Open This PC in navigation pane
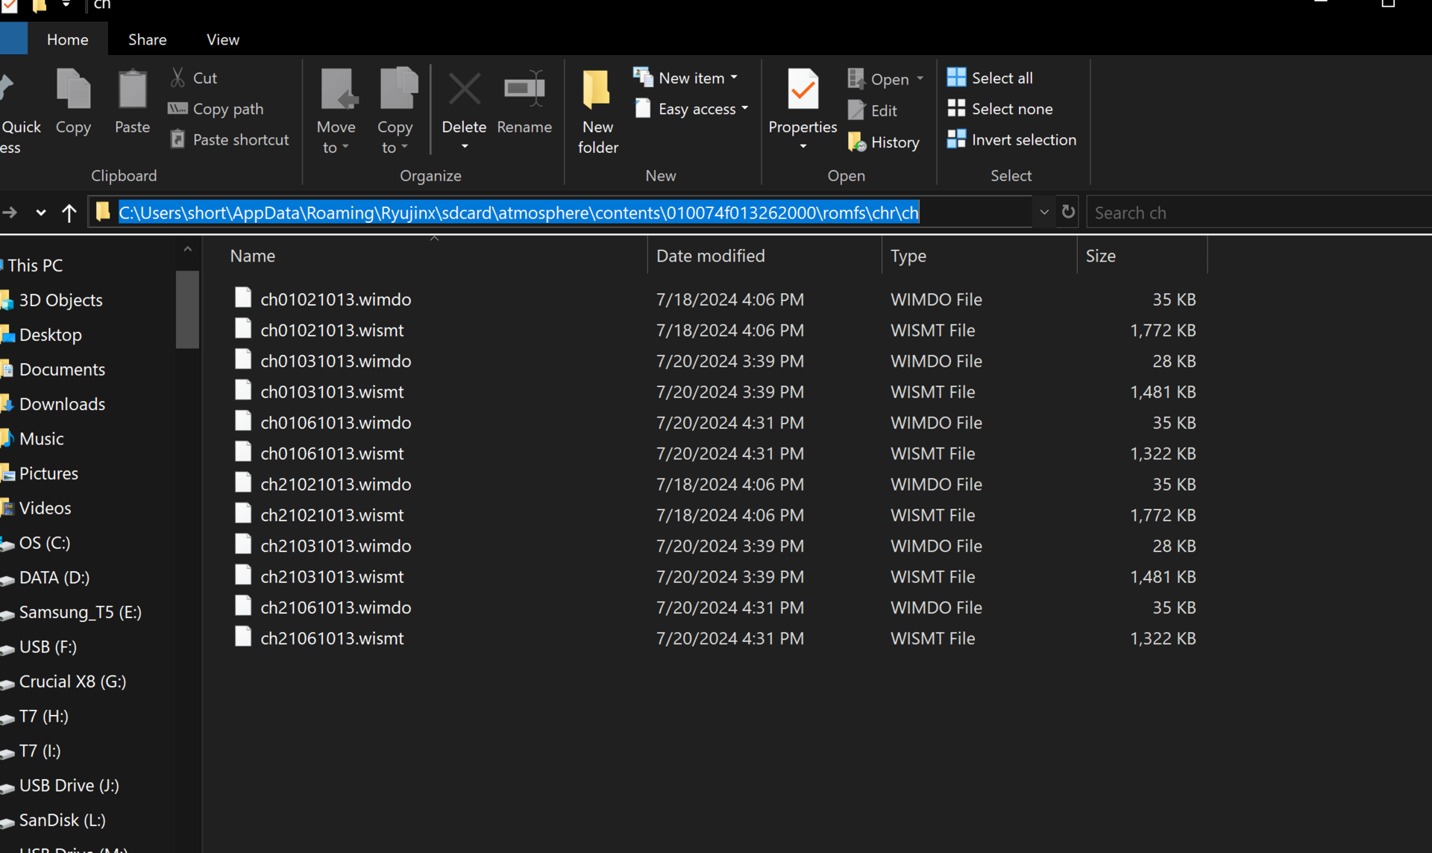 (34, 265)
